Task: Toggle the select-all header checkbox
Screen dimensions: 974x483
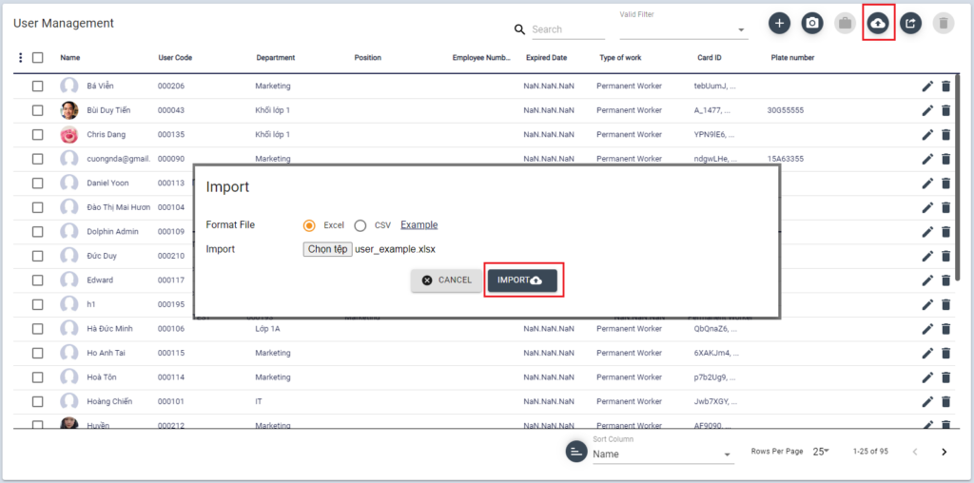Action: [37, 58]
